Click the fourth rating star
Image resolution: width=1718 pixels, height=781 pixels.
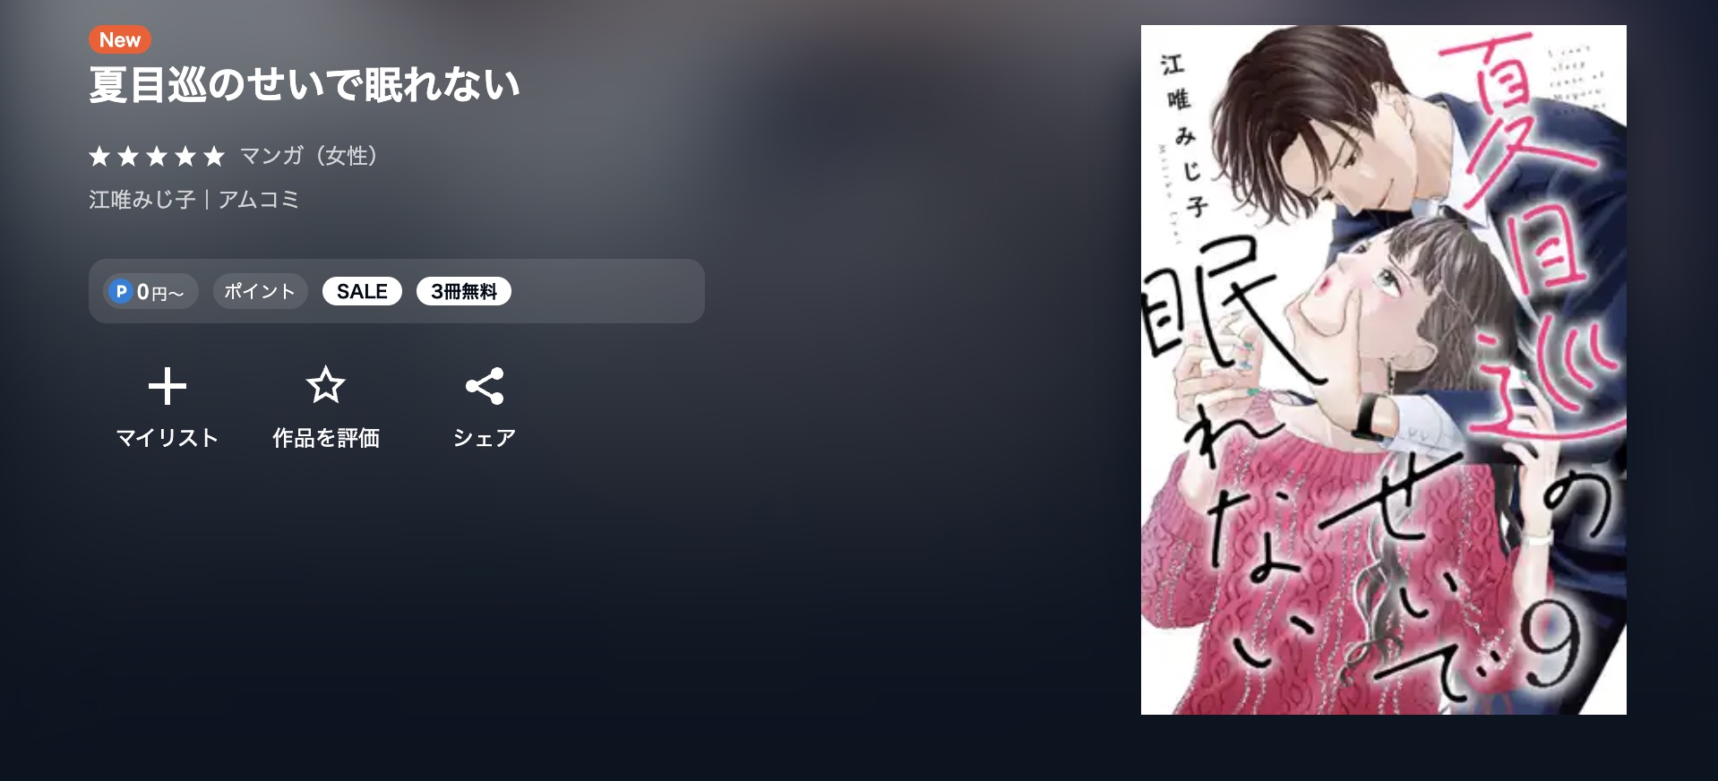185,157
